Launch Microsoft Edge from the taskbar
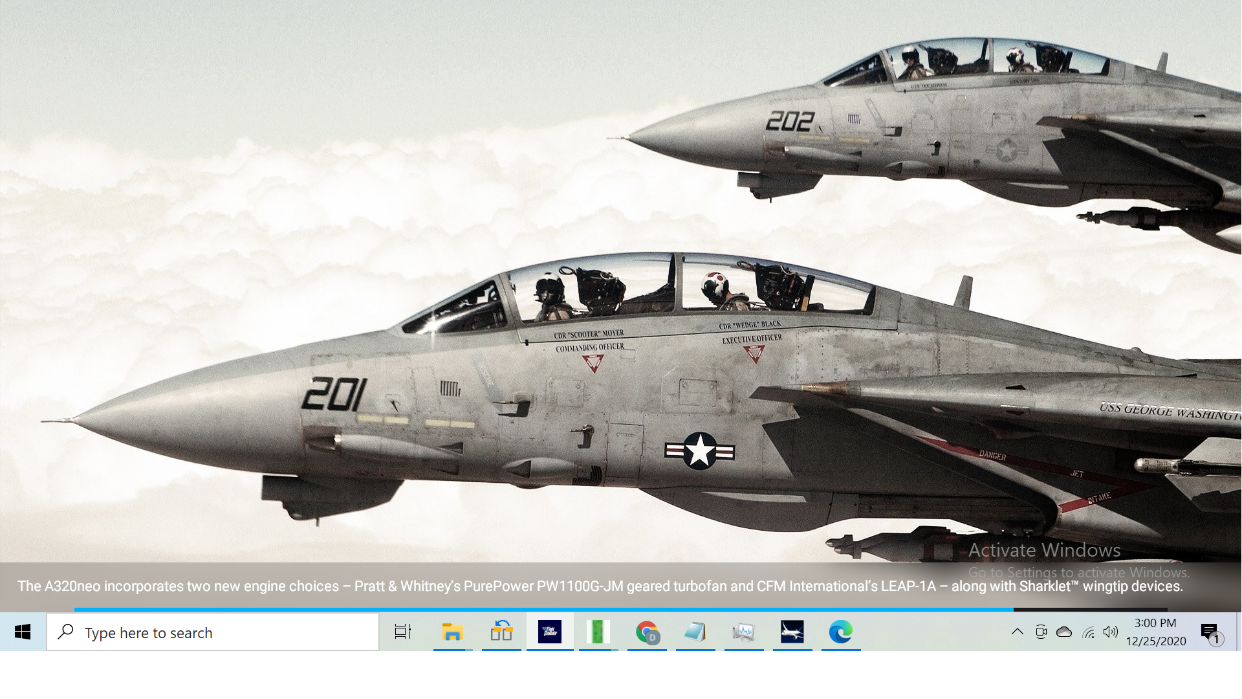The height and width of the screenshot is (699, 1242). [841, 632]
